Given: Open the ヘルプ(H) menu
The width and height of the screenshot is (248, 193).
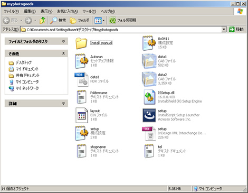Looking at the screenshot, I should pyautogui.click(x=108, y=12).
